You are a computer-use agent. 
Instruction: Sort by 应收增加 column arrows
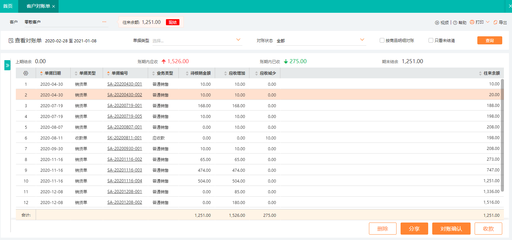coord(226,73)
